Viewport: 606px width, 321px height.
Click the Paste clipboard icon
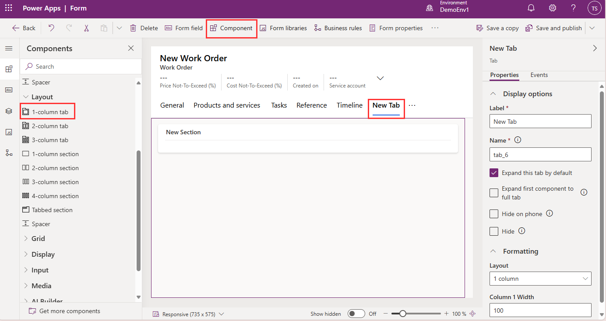tap(104, 28)
